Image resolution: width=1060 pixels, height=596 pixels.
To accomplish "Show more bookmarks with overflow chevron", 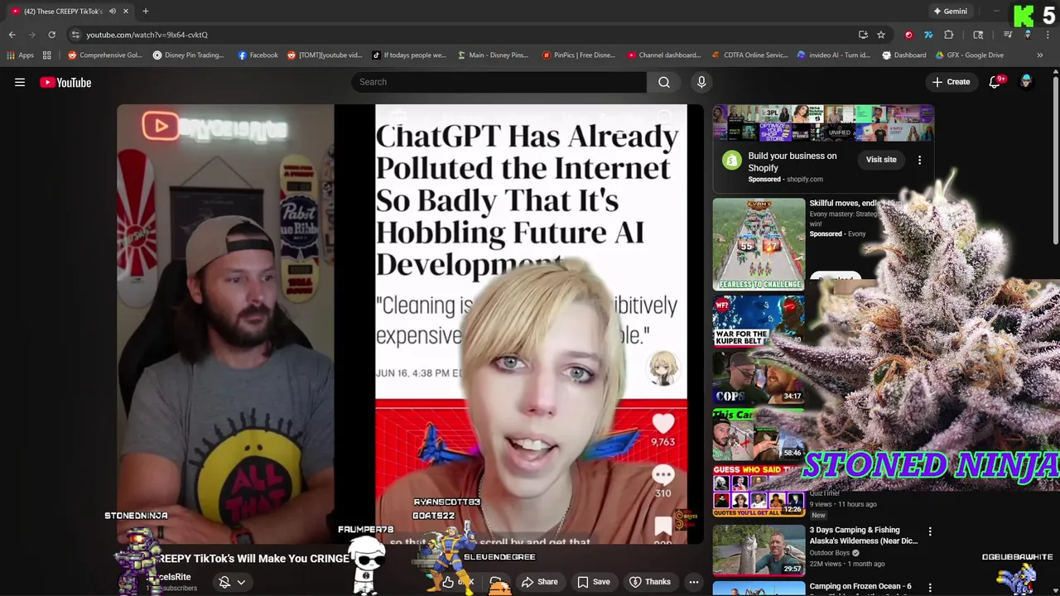I will click(x=1040, y=55).
